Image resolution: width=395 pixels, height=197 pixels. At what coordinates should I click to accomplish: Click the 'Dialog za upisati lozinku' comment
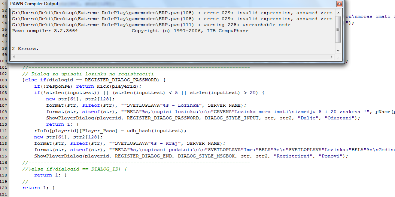pos(88,74)
